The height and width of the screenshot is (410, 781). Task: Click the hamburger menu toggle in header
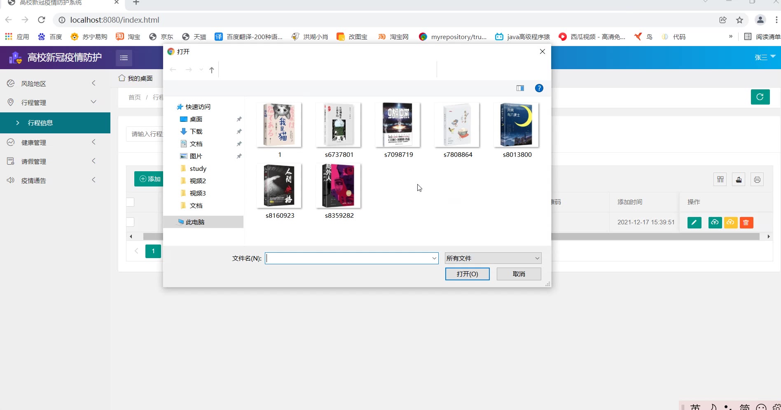tap(124, 58)
